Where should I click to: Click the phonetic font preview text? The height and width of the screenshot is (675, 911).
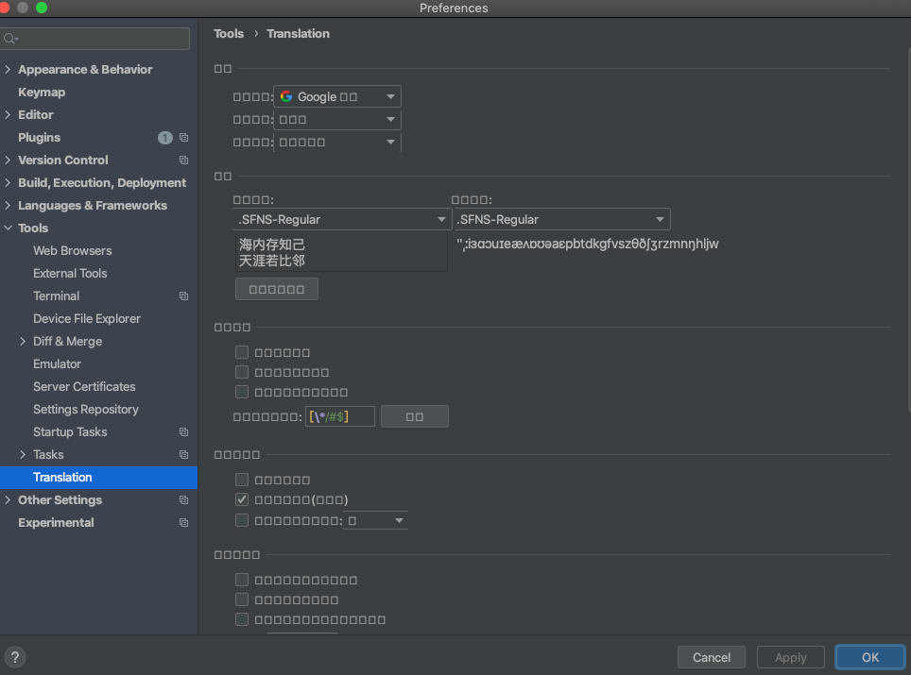tap(588, 244)
